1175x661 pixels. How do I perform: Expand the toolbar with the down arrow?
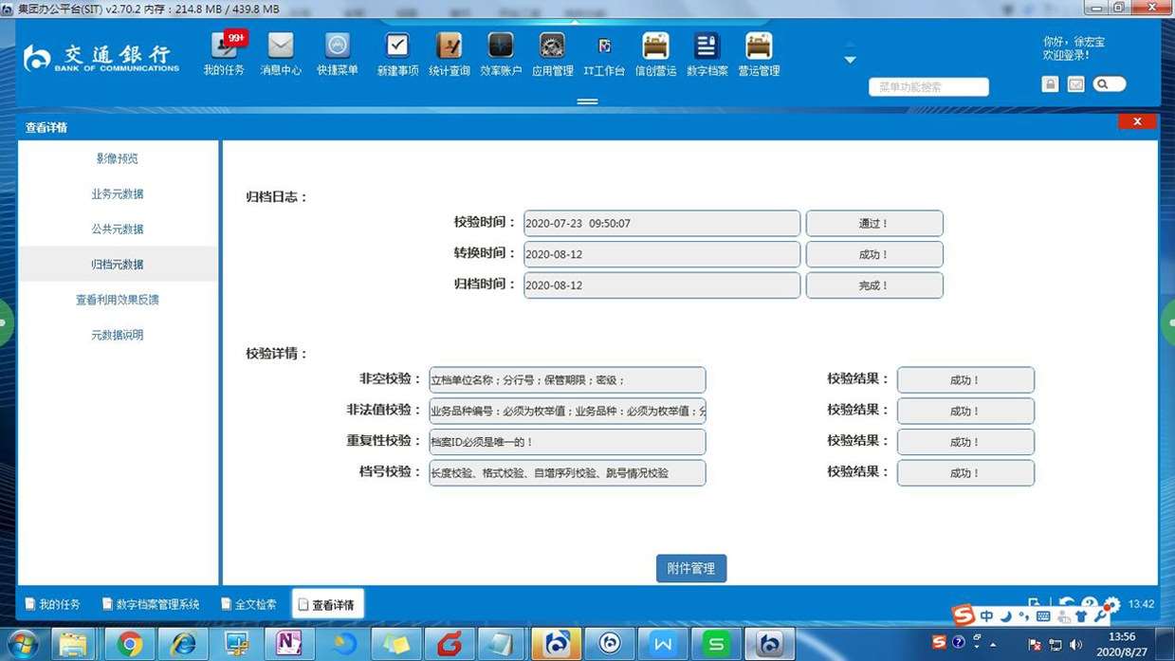tap(850, 60)
